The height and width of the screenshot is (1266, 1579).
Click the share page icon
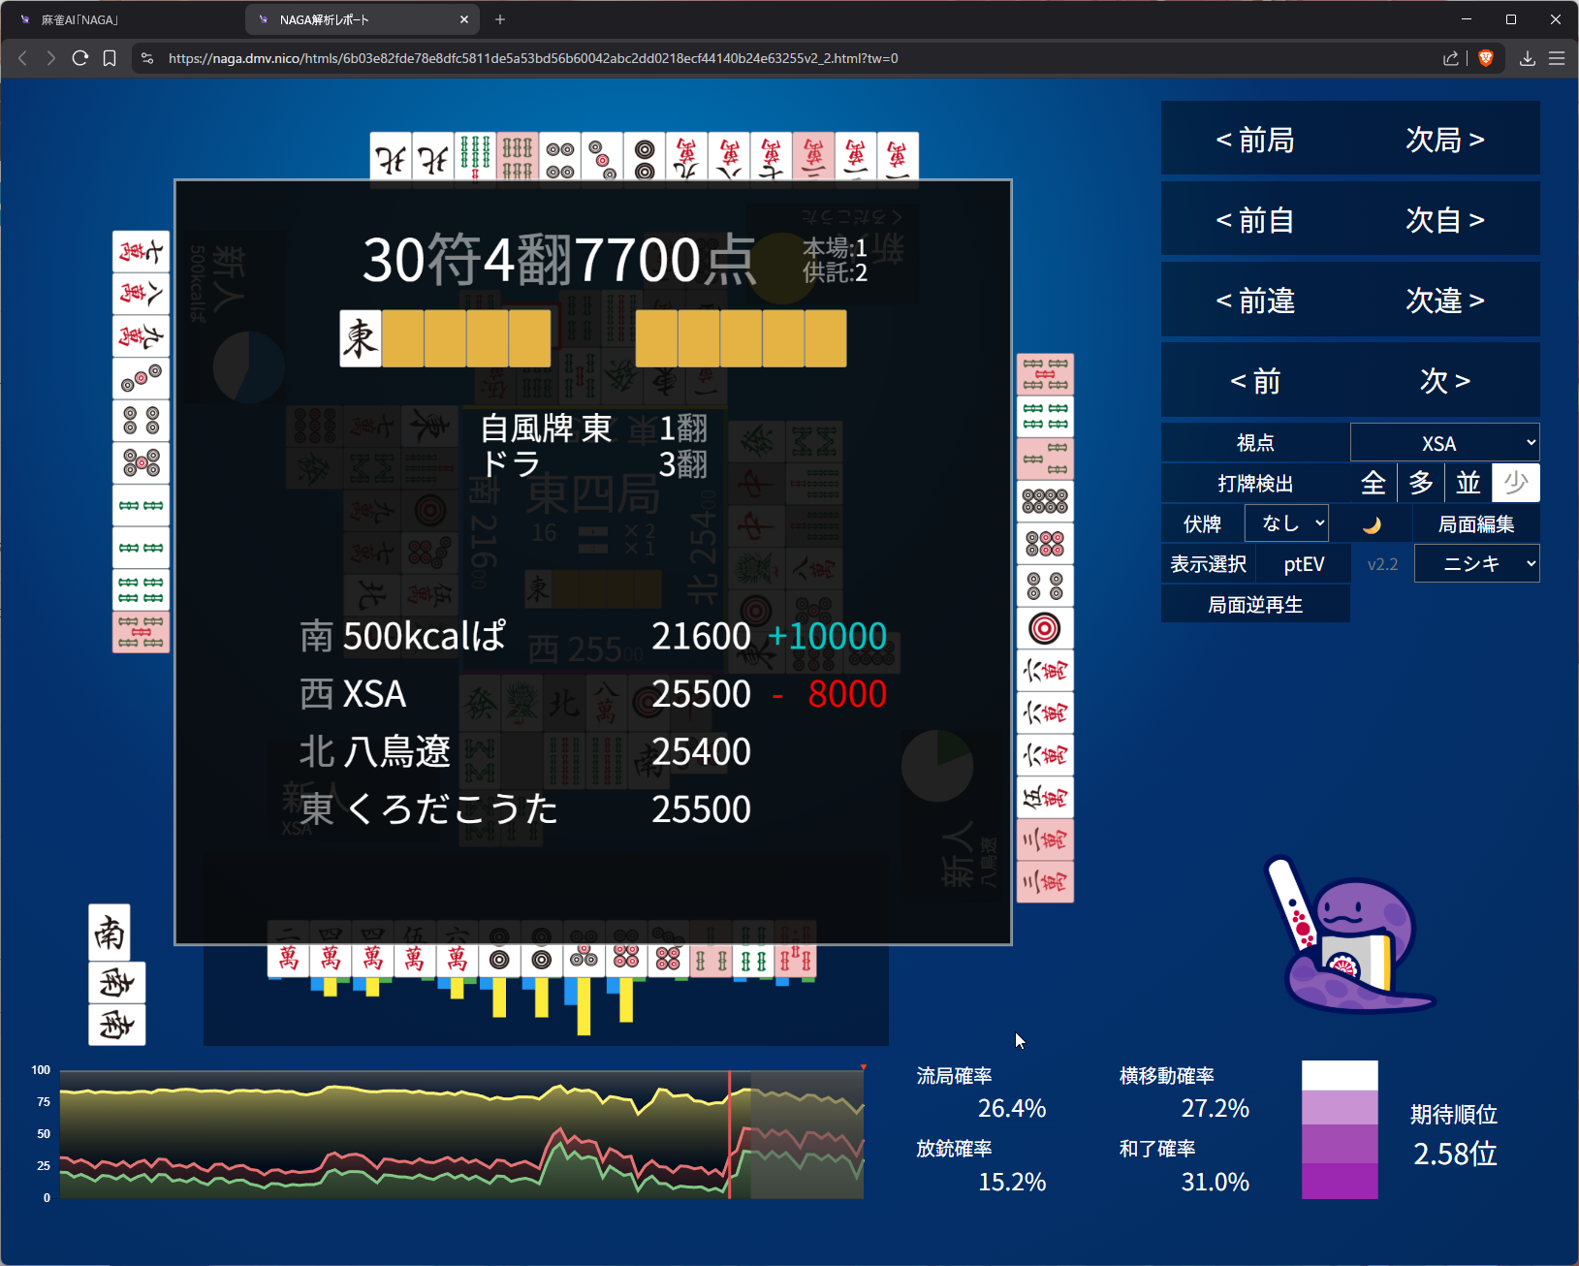pos(1450,58)
